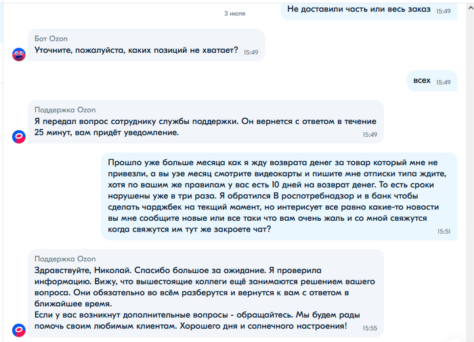
Task: Click the 15:55 timestamp
Action: pos(370,328)
